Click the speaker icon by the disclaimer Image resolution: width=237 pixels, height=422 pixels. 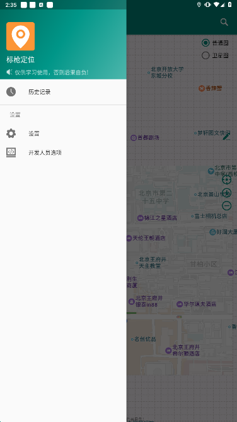(x=9, y=72)
